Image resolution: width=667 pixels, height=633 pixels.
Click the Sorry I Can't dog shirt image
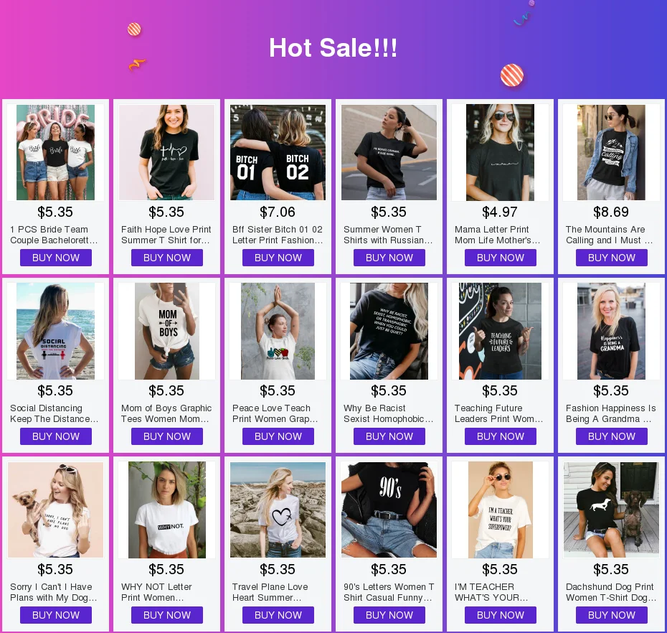[x=55, y=510]
